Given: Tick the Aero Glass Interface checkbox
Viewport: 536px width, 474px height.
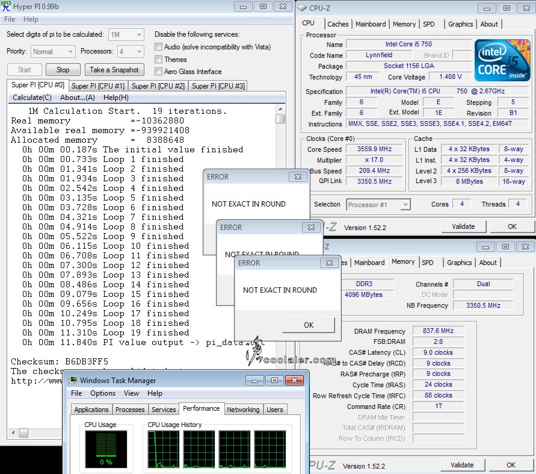Looking at the screenshot, I should coord(158,71).
